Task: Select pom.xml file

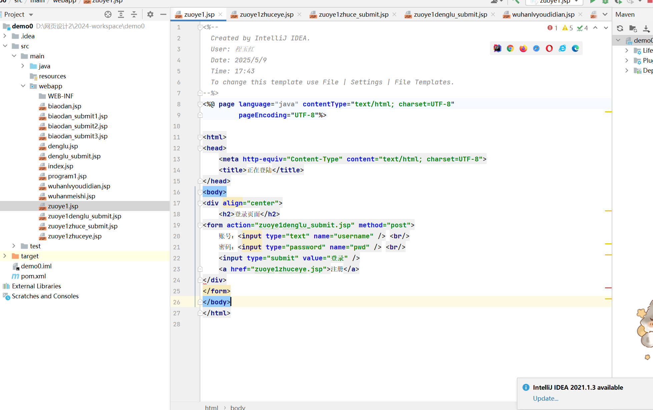Action: point(33,276)
